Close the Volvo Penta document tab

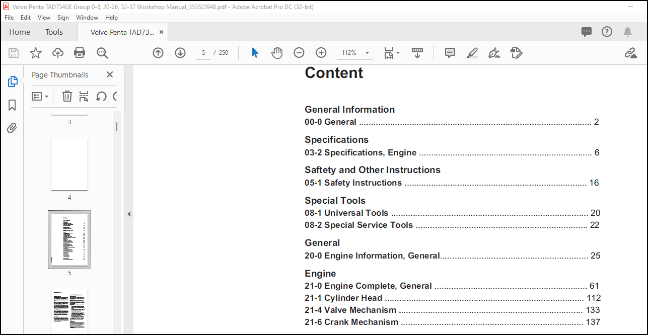162,32
